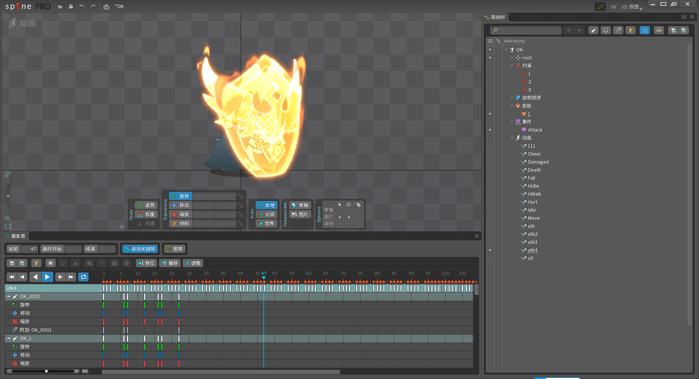Toggle bone filter icon in tree toolbar
Viewport: 699px width, 379px height.
tap(593, 30)
